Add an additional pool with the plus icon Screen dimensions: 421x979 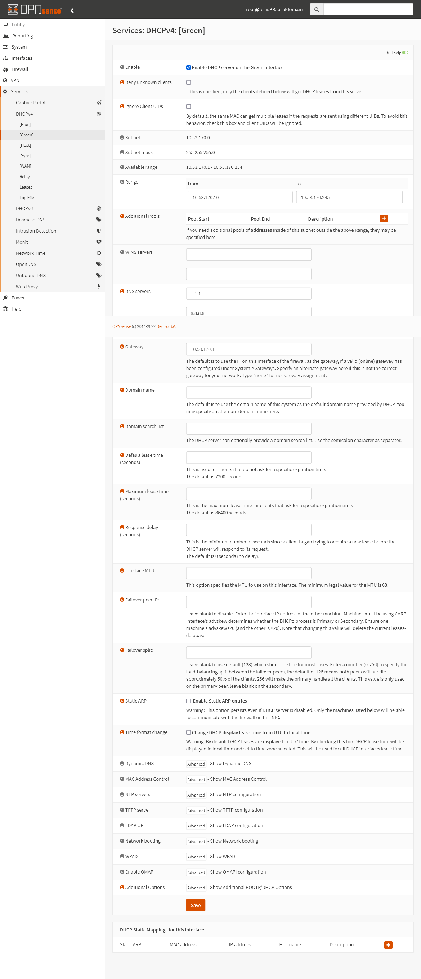pos(384,218)
